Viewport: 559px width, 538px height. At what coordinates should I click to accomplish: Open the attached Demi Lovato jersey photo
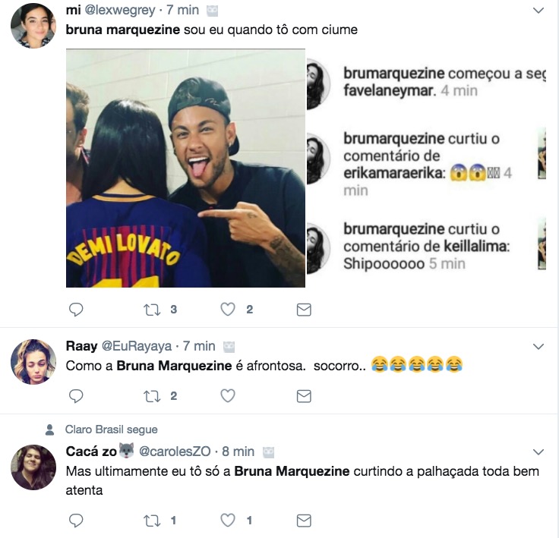tap(185, 168)
